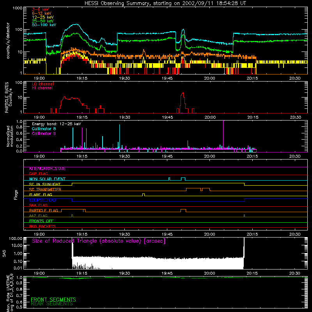
Task: Click the 'FRONTS_OFF' flag label
Action: (x=41, y=221)
